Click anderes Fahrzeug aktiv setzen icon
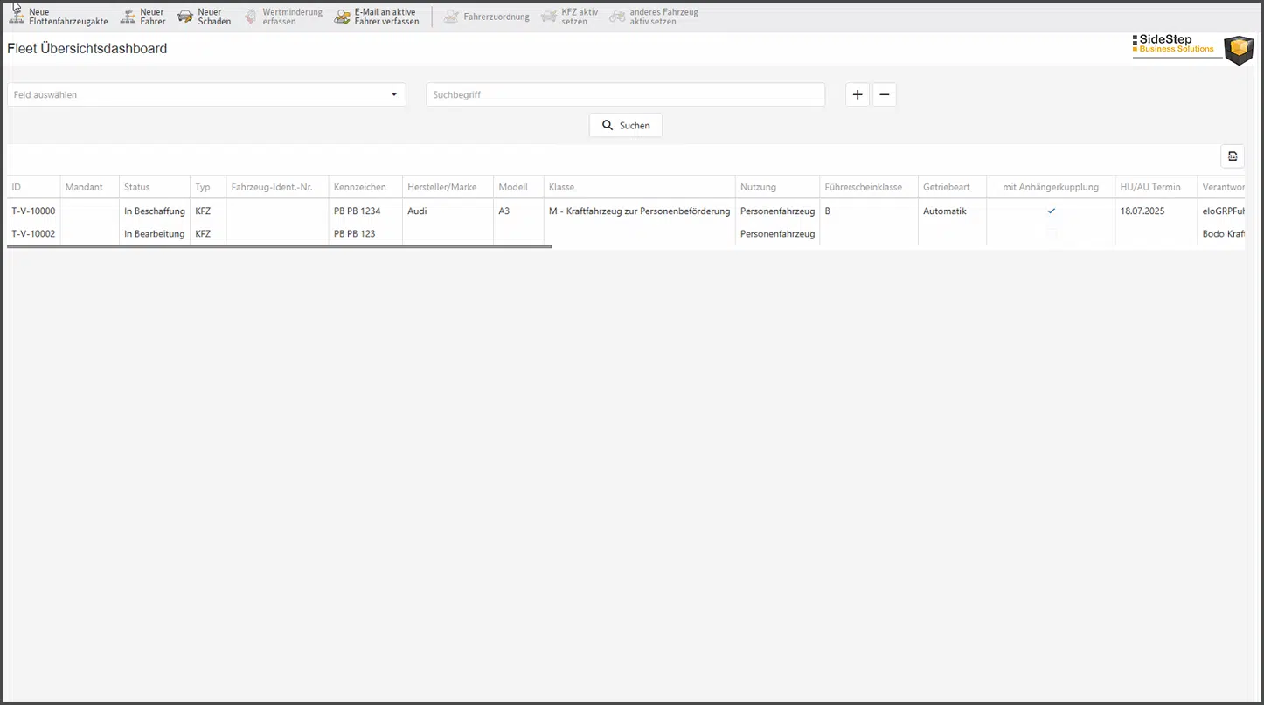 [617, 17]
